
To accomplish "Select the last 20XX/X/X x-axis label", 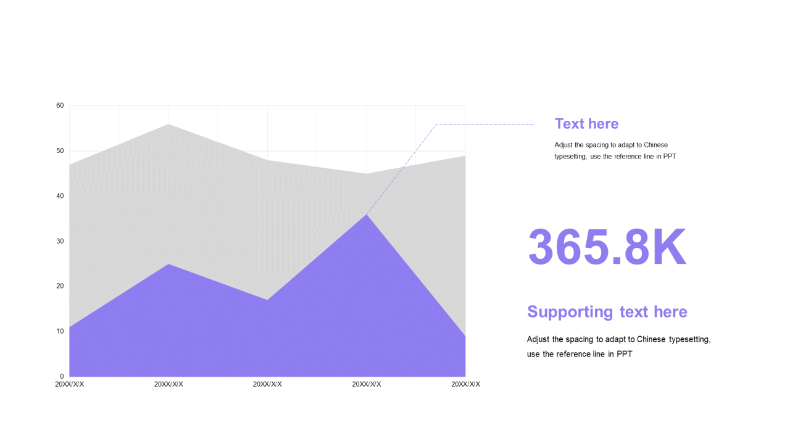I will click(x=465, y=384).
